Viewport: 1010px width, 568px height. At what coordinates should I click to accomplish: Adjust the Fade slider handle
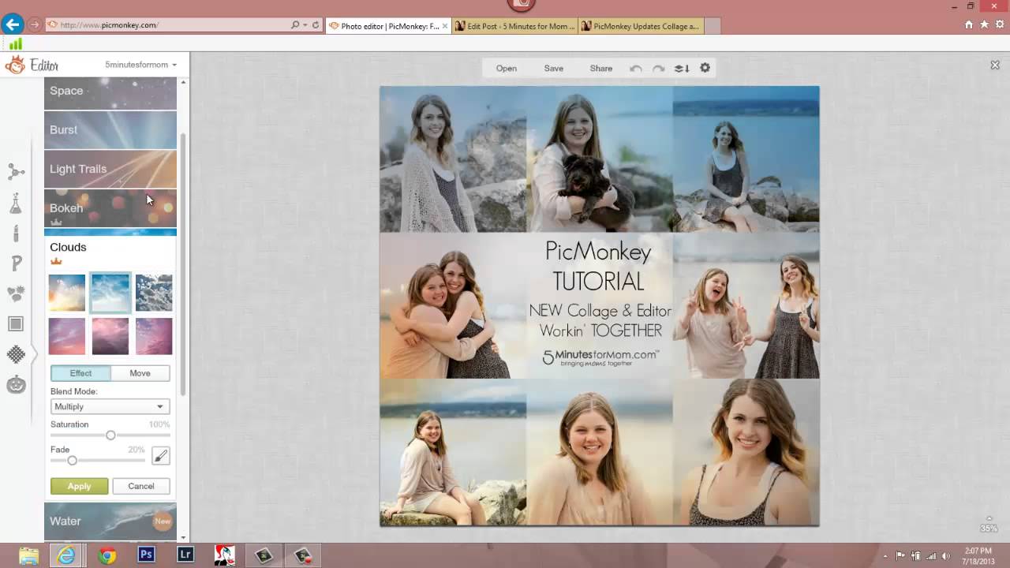[72, 461]
